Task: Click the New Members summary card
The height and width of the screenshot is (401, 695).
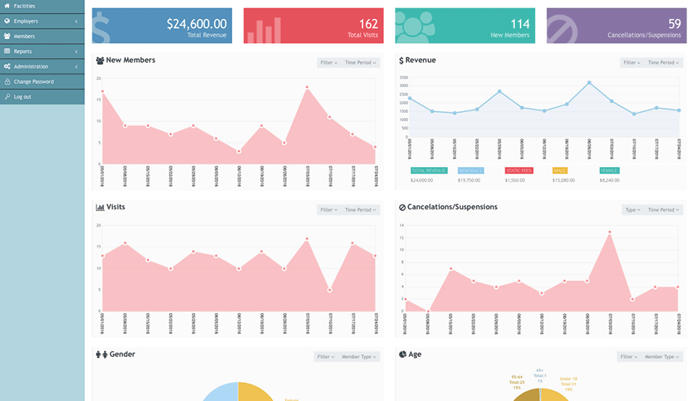Action: (465, 25)
